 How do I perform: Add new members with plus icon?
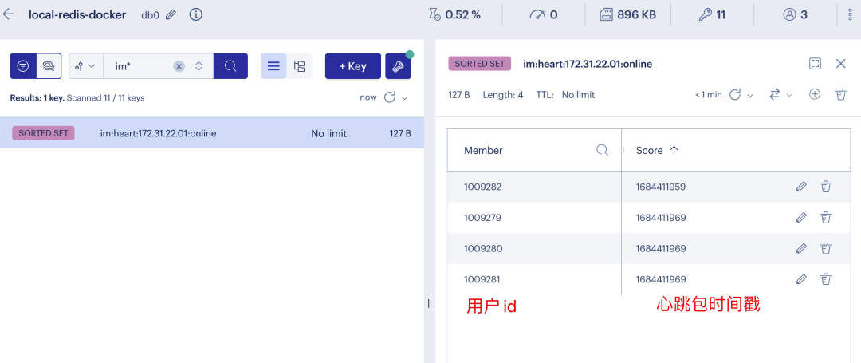[x=815, y=94]
